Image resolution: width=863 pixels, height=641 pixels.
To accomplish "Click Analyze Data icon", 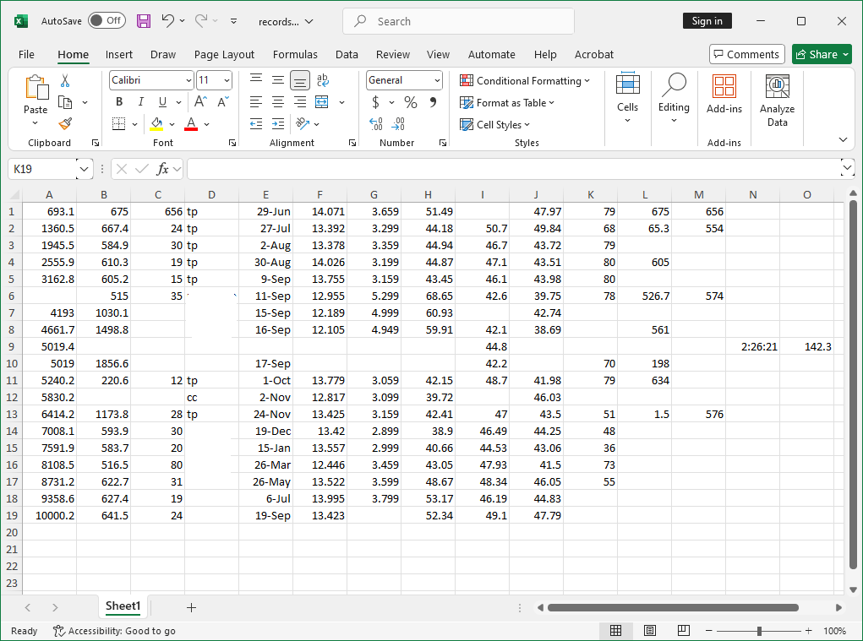I will pos(777,101).
